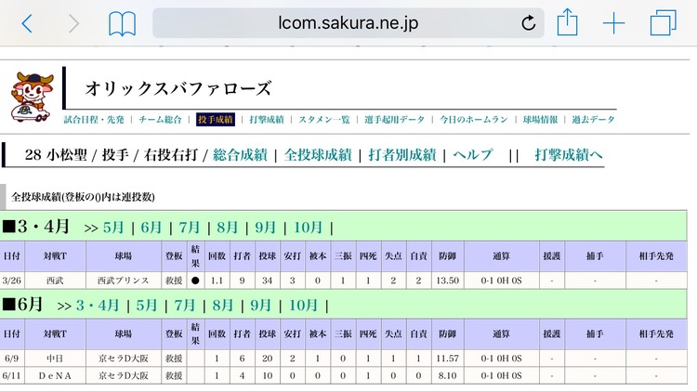Open the 過去データ menu link
The height and width of the screenshot is (392, 697).
(x=594, y=120)
